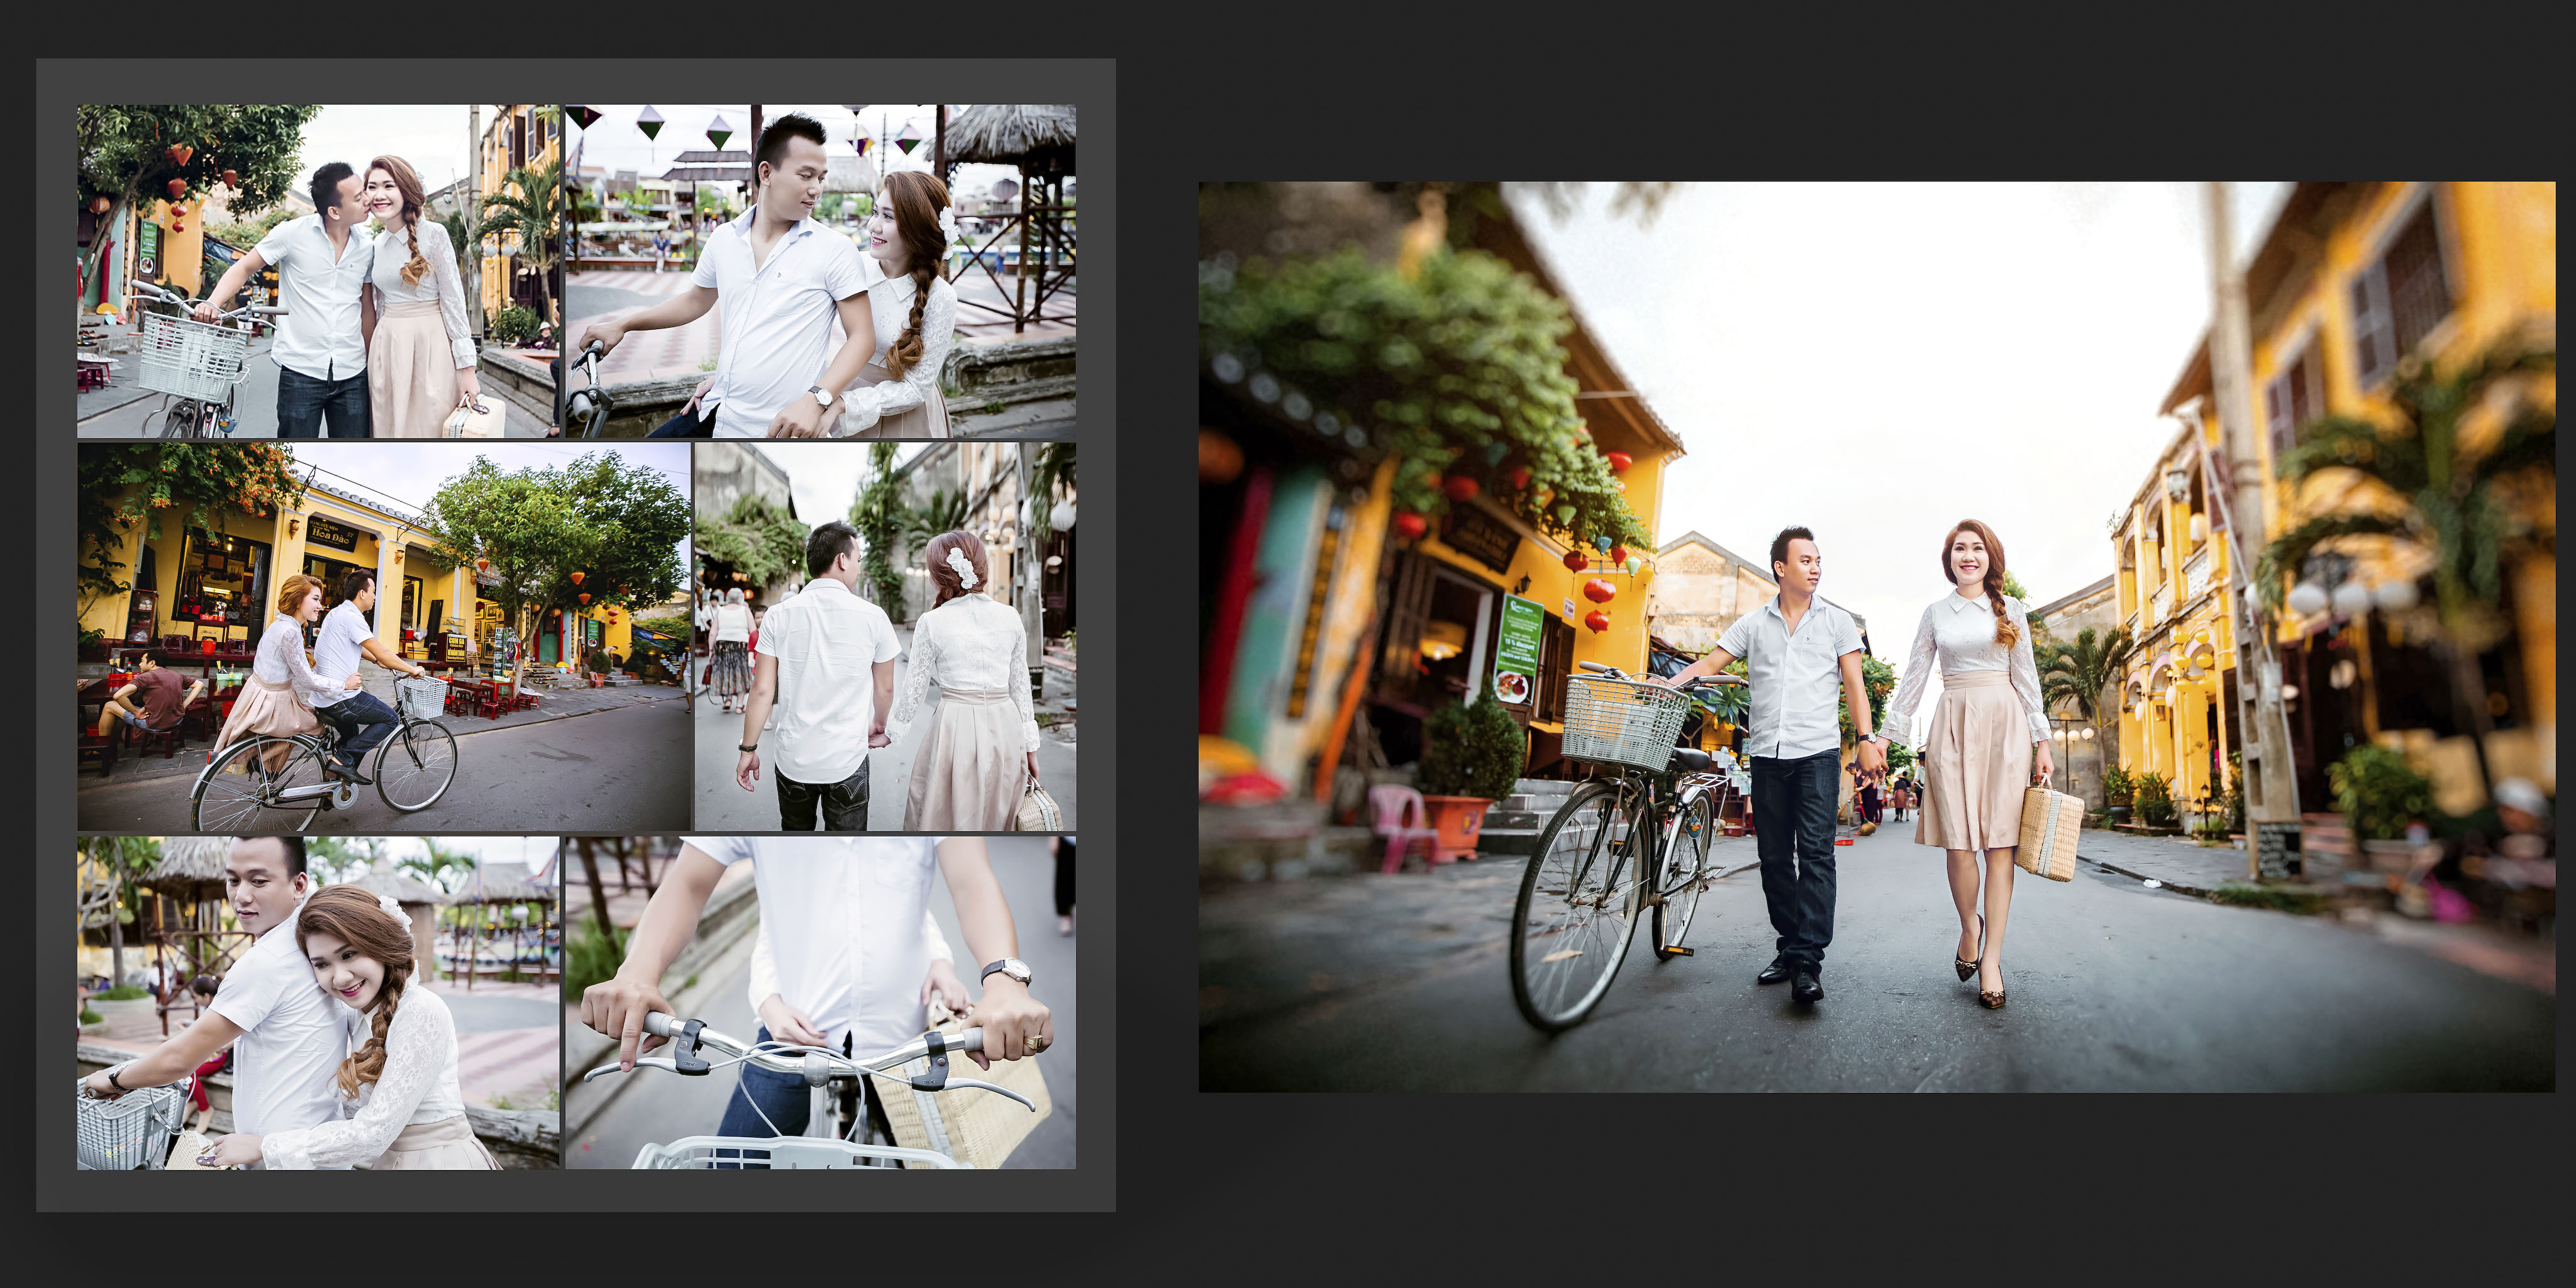Select the photo of the man seated on the bicycle
The height and width of the screenshot is (1288, 2576).
pyautogui.click(x=820, y=271)
